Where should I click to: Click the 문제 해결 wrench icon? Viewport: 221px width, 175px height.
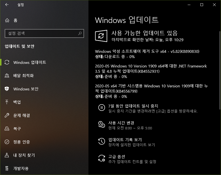(7, 115)
